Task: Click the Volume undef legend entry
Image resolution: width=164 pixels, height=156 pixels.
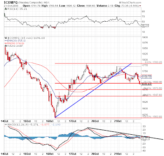Action: pos(14,46)
